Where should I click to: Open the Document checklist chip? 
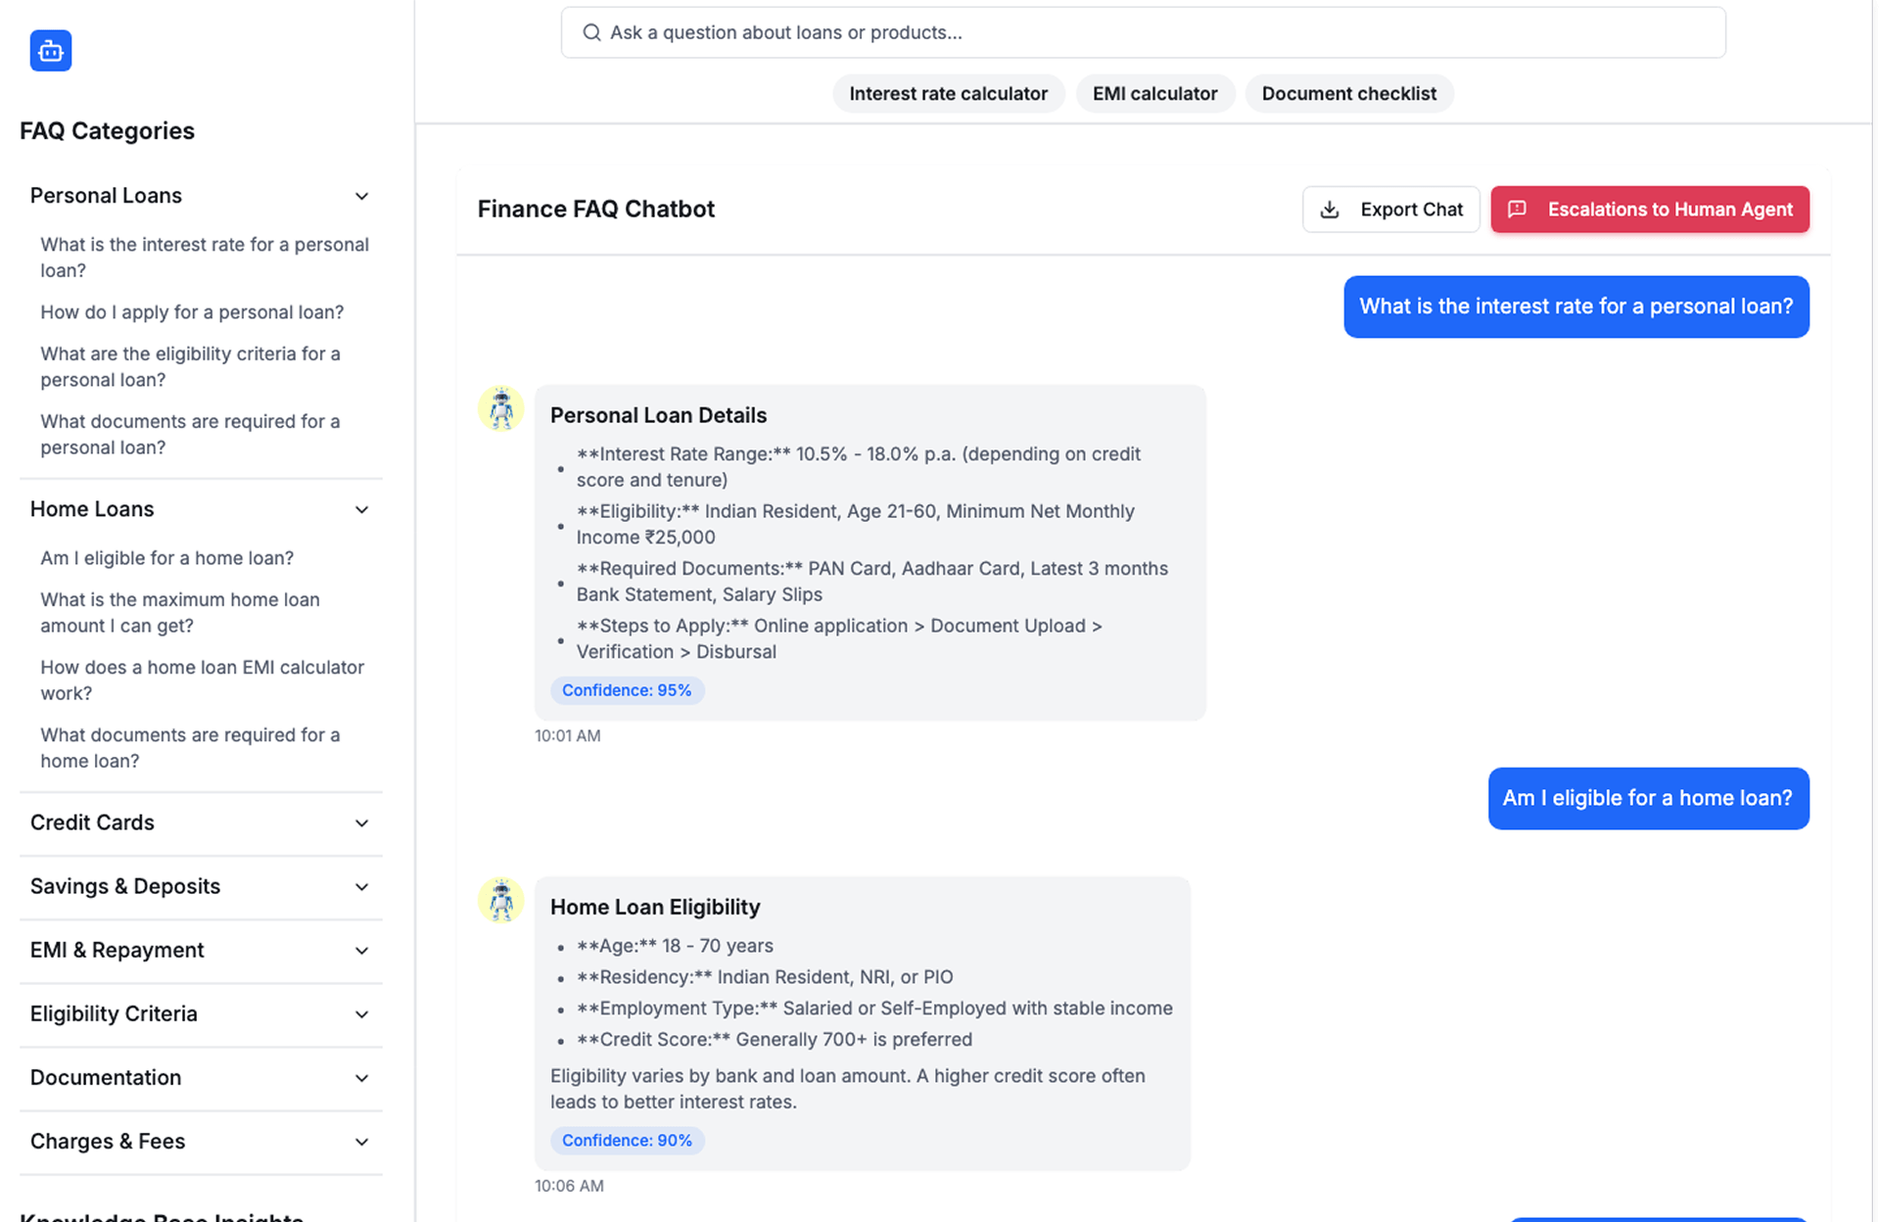tap(1348, 94)
